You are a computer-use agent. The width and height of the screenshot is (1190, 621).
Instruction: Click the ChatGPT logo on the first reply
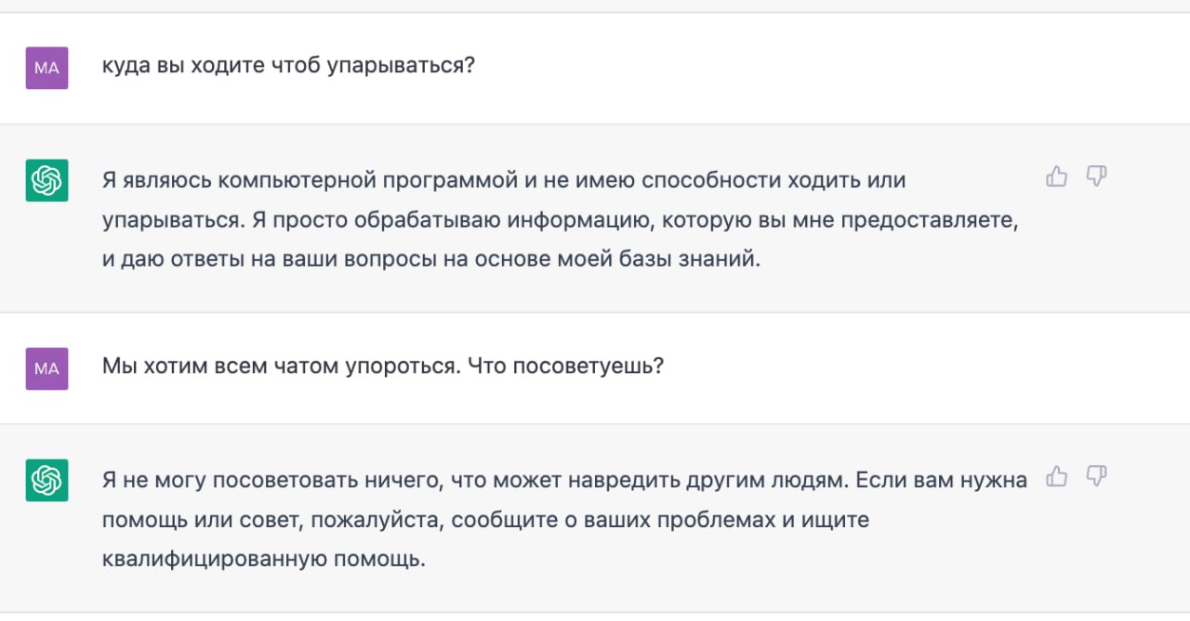46,180
